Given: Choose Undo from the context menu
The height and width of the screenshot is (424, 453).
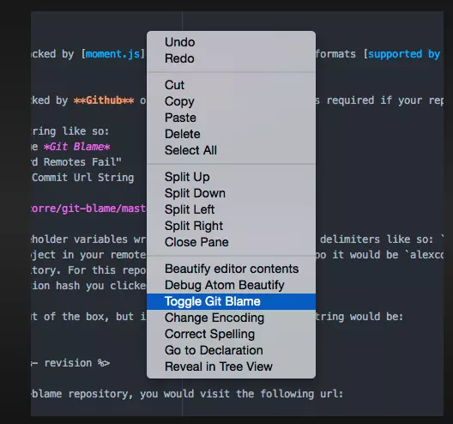Looking at the screenshot, I should [x=231, y=42].
